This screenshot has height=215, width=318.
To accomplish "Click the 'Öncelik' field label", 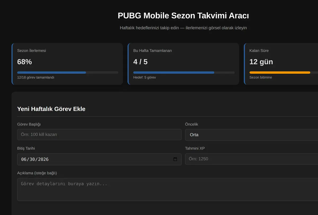I will (x=191, y=124).
